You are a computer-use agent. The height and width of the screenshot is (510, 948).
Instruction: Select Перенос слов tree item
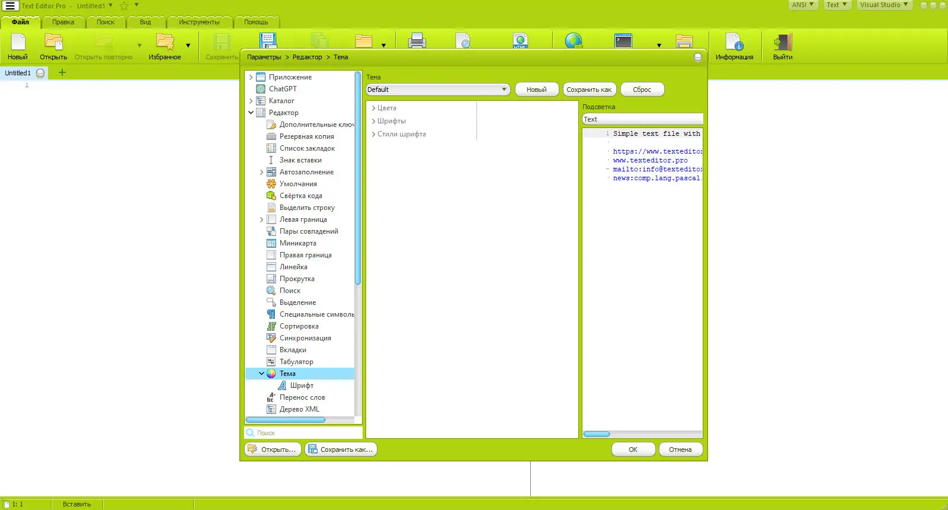[302, 397]
